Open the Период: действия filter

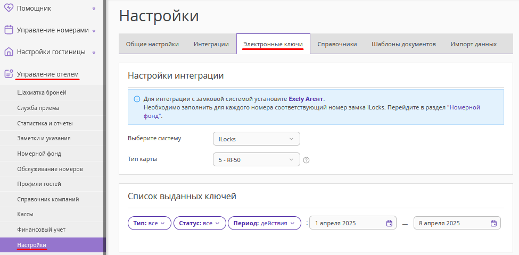[x=265, y=223]
